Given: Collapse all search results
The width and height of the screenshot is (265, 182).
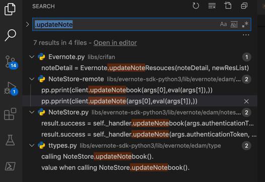Looking at the screenshot, I should point(244,6).
